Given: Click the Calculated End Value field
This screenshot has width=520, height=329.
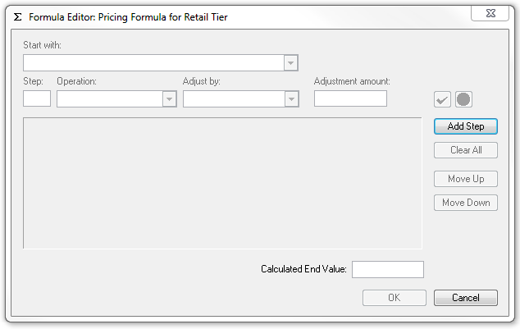Looking at the screenshot, I should click(388, 269).
